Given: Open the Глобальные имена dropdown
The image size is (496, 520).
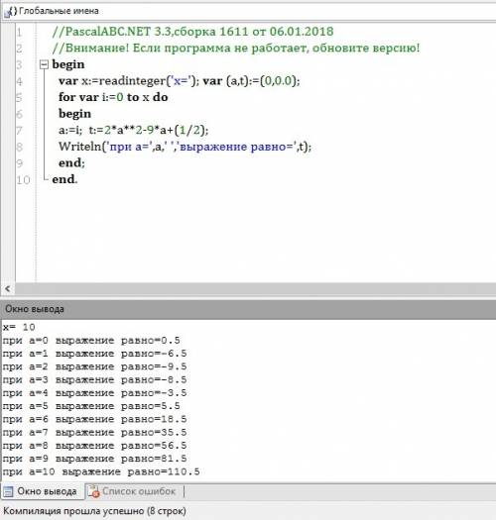Looking at the screenshot, I should point(249,11).
